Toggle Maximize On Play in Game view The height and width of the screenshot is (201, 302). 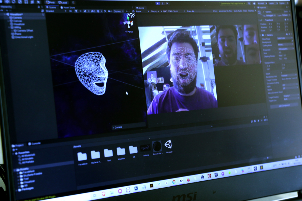226,11
